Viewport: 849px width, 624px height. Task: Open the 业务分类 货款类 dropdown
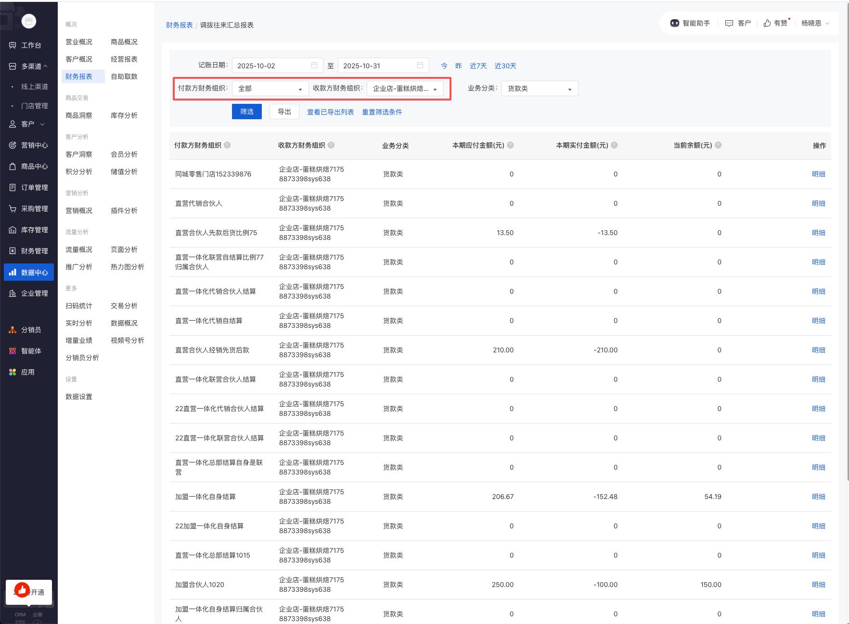click(x=540, y=88)
